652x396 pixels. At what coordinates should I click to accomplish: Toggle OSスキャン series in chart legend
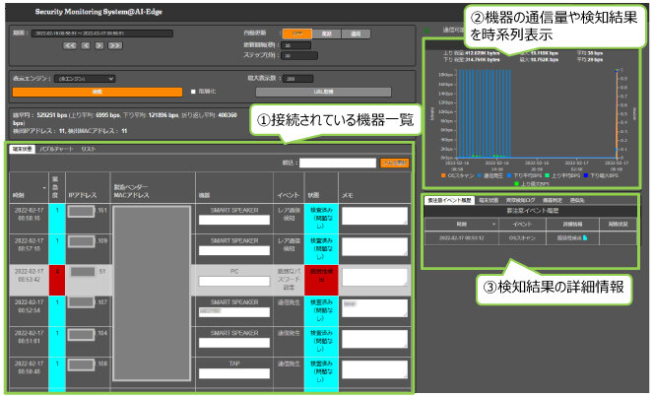[444, 174]
